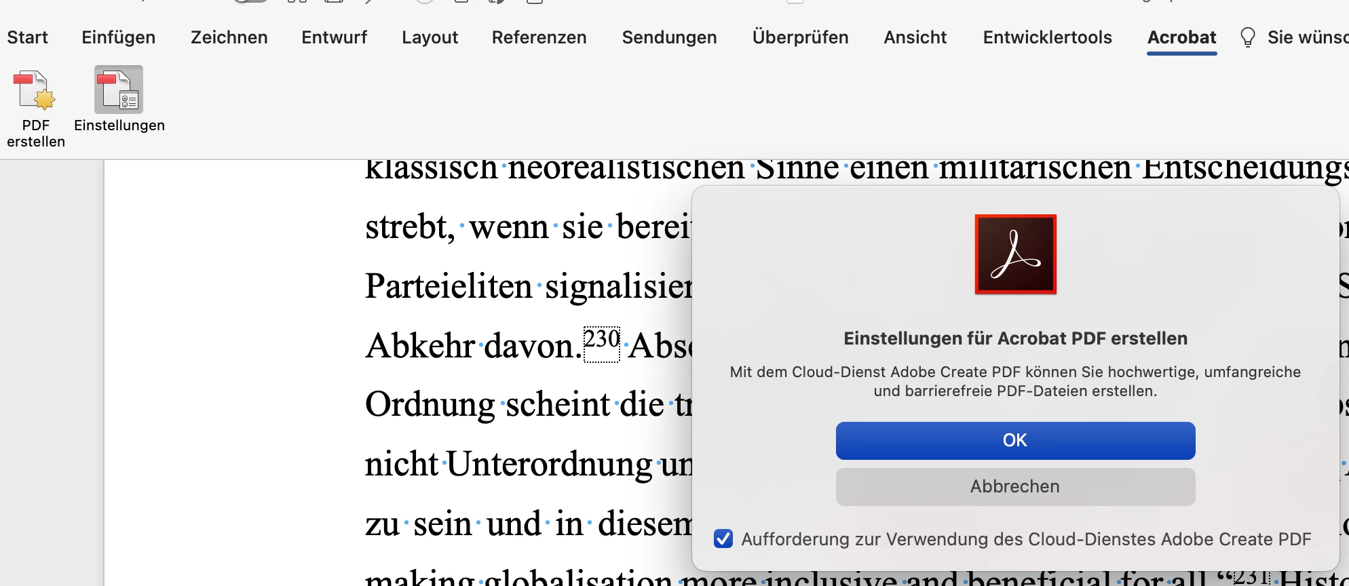Click Abbrechen to cancel the dialog
This screenshot has height=586, width=1349.
point(1015,487)
